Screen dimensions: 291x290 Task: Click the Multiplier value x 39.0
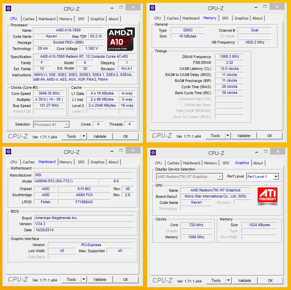(49, 99)
